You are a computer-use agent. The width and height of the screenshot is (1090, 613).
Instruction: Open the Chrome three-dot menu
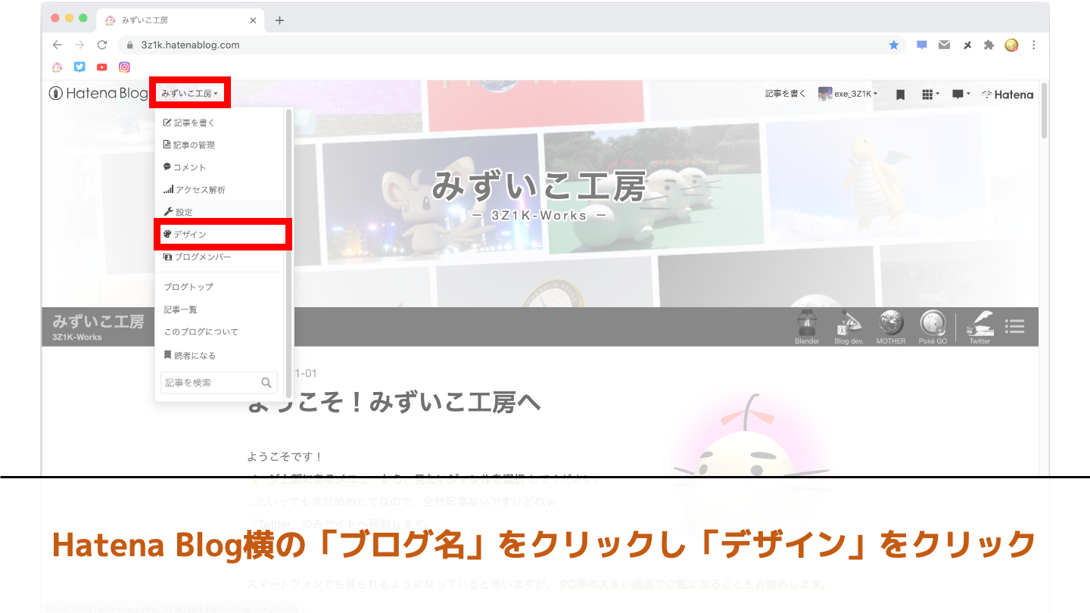(x=1034, y=45)
